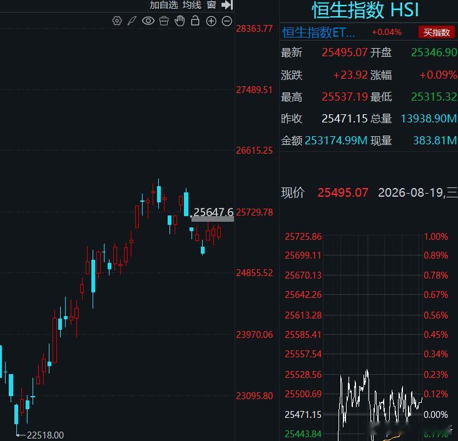Click intraday axis label 25725.86
Viewport: 458px width, 441px height.
point(303,237)
